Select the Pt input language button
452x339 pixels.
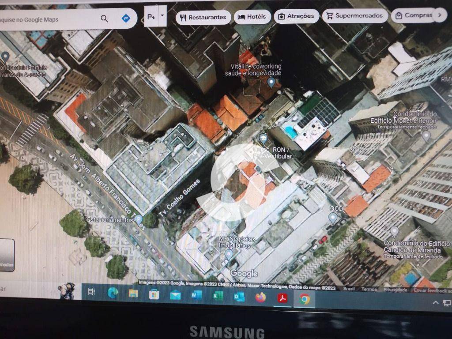pyautogui.click(x=151, y=16)
